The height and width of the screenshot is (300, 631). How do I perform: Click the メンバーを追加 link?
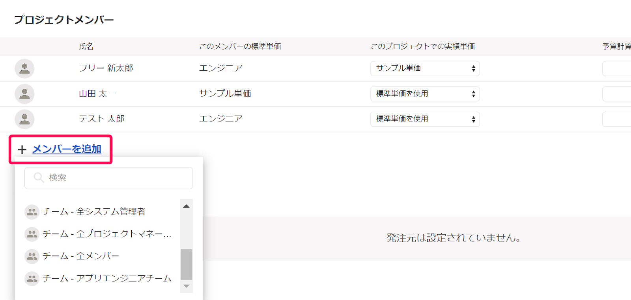[x=67, y=149]
